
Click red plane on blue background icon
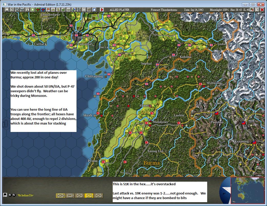tap(43, 10)
